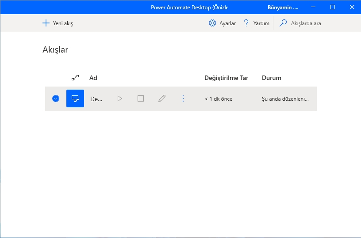The height and width of the screenshot is (238, 361).
Task: Maximize the Power Automate Desktop window
Action: 333,7
